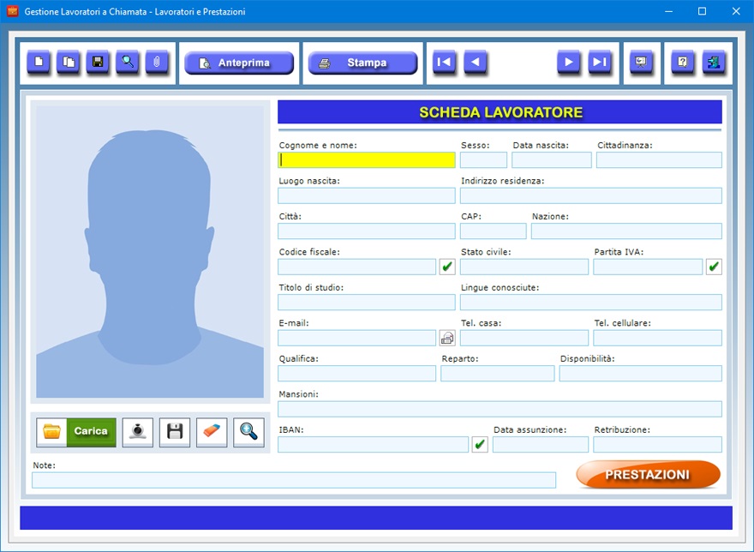Click the exit door icon

(x=713, y=63)
